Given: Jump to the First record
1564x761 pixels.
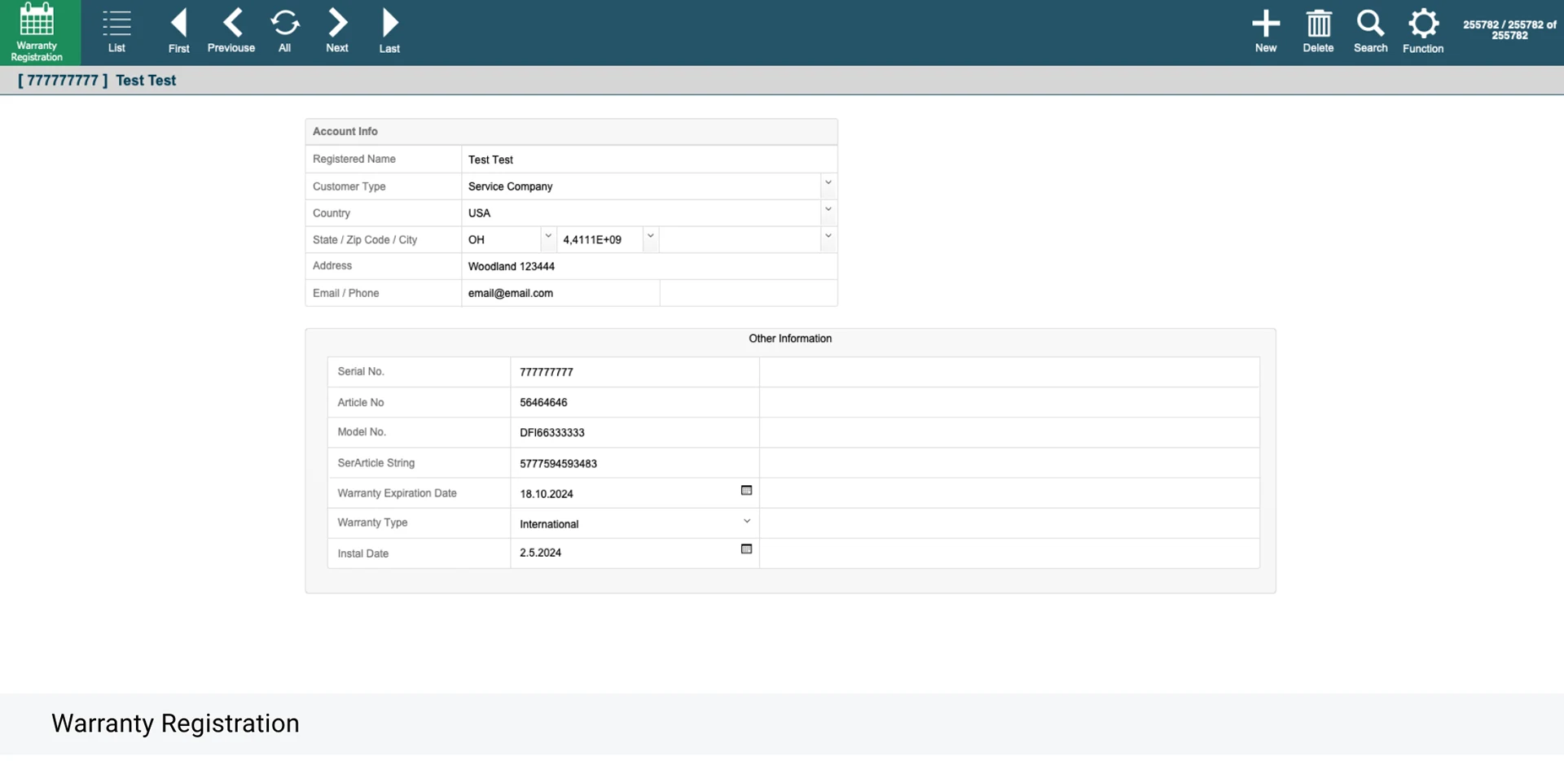Looking at the screenshot, I should (x=178, y=32).
